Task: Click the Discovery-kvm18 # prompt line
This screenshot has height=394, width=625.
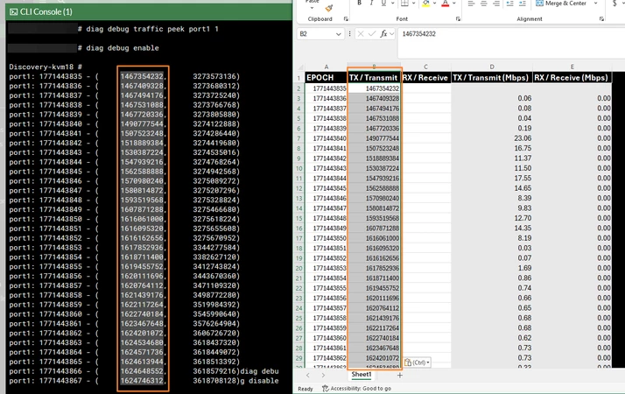Action: 46,67
